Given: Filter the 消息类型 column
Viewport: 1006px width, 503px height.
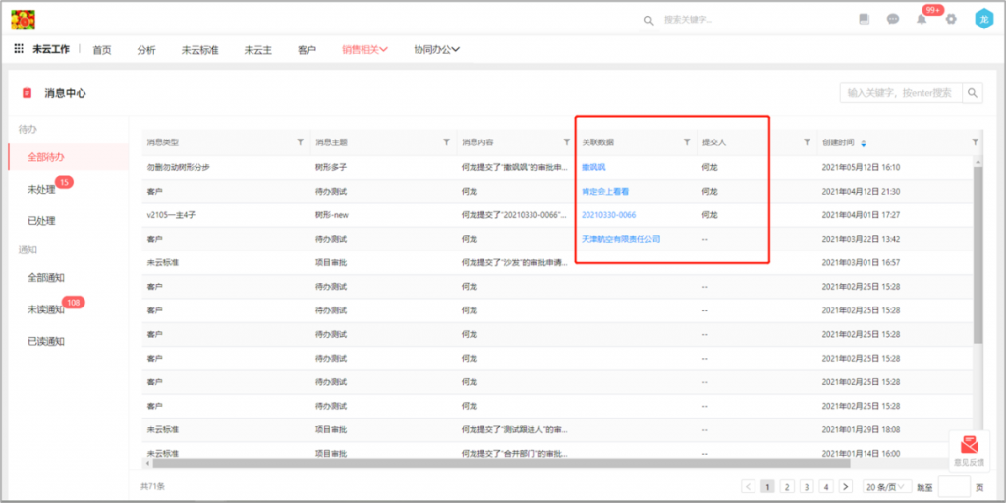Looking at the screenshot, I should [300, 142].
